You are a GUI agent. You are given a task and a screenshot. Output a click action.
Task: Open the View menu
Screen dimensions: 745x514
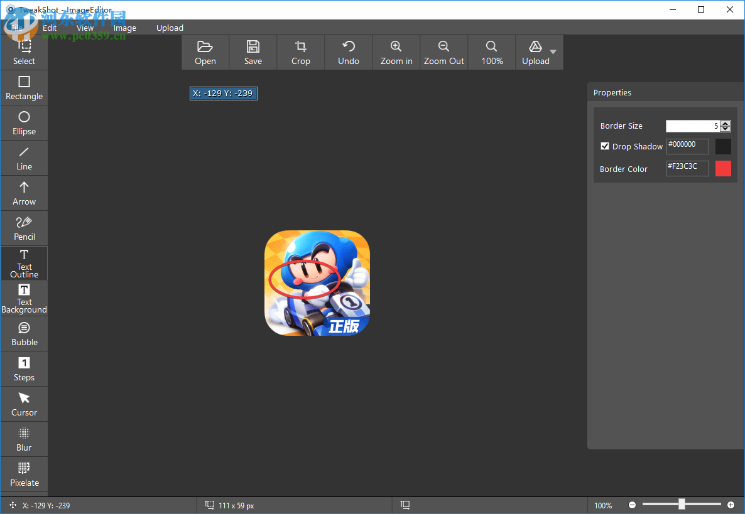[85, 28]
